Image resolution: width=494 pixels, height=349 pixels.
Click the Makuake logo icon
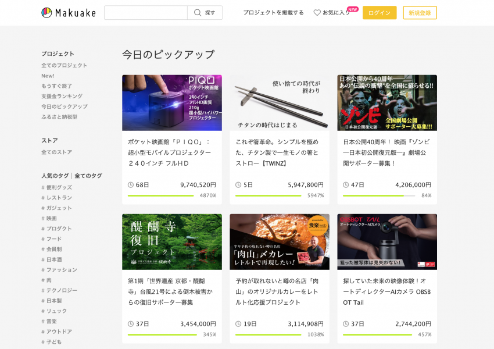46,13
